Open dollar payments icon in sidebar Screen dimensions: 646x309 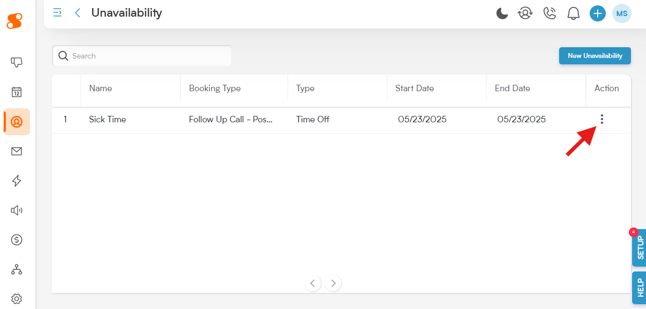click(17, 240)
